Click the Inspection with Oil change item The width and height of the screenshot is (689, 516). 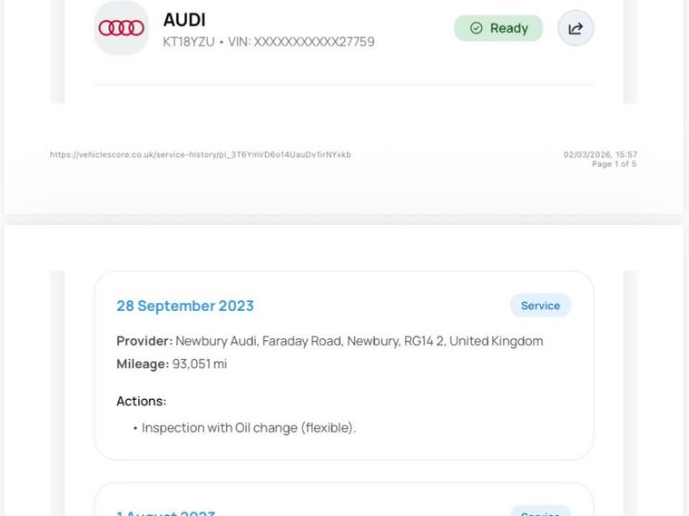coord(249,428)
